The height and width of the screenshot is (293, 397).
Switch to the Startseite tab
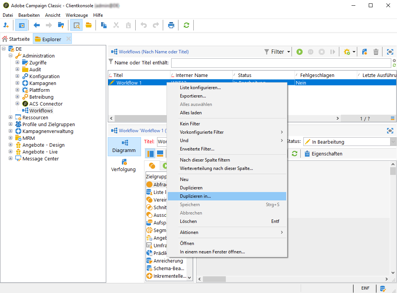(16, 39)
